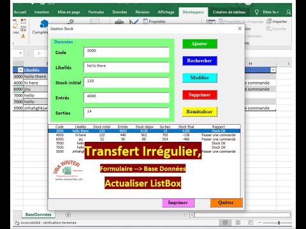Viewport: 306px width, 229px height.
Task: Click worksheet cell 'hello there'
Action: [x=36, y=76]
